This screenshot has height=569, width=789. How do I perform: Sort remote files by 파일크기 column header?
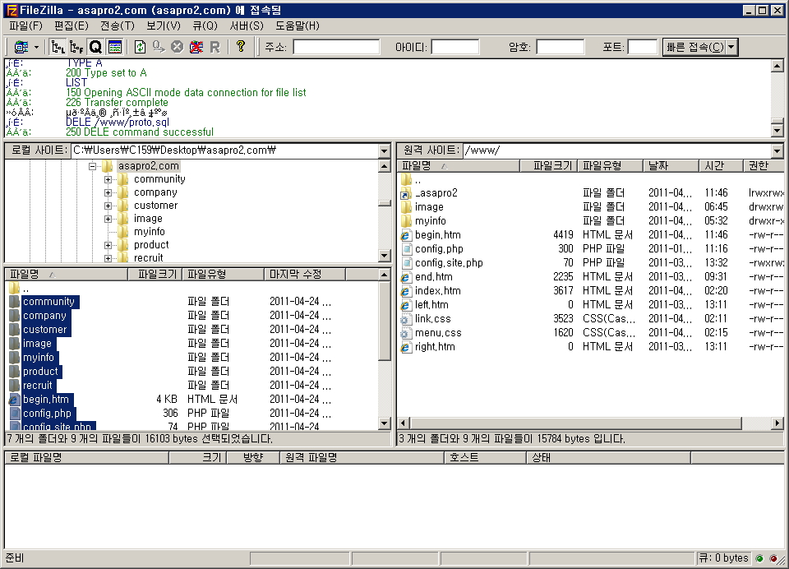coord(552,165)
